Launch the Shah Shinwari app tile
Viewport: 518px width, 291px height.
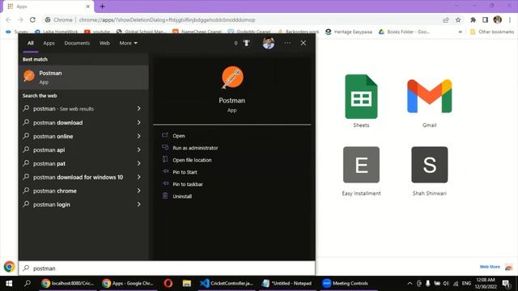430,165
